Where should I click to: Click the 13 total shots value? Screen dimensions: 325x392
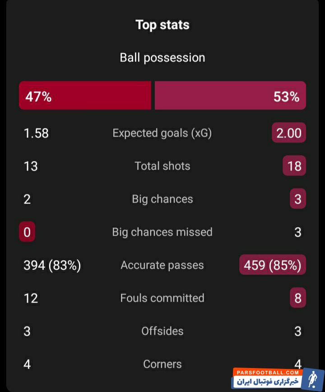tap(31, 166)
